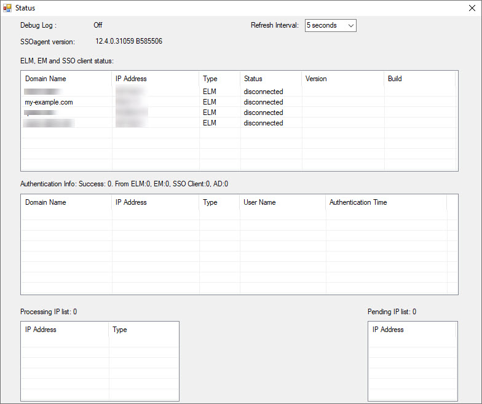Close the Status window
Viewport: 482px width, 404px height.
[470, 8]
